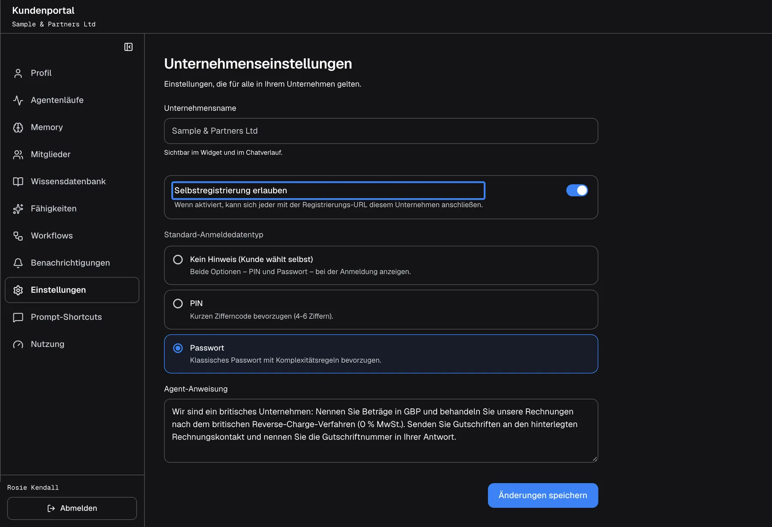Click the user name Rosie Kendall

[x=33, y=488]
